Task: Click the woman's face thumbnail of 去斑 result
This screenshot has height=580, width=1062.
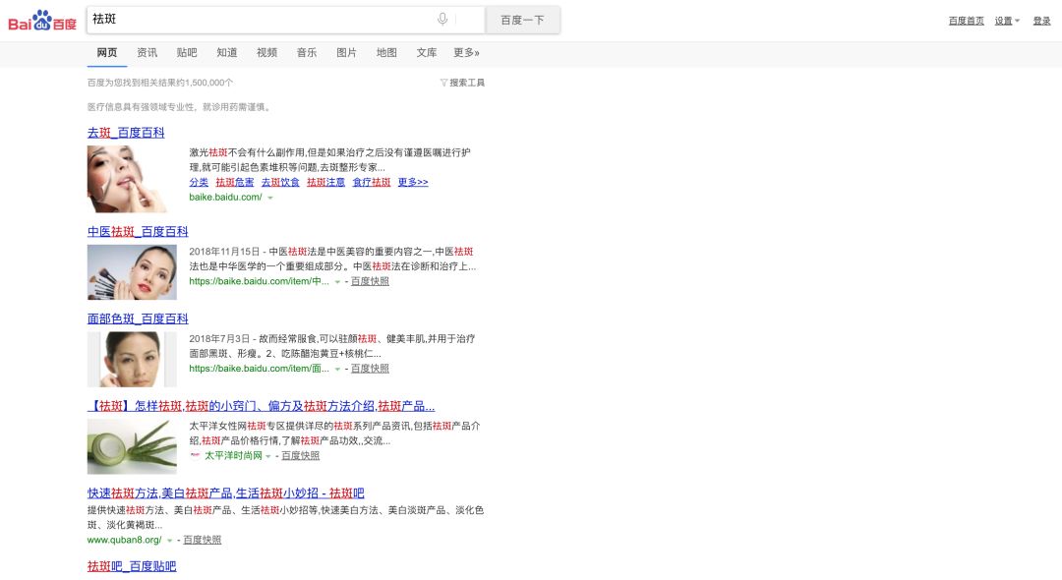Action: (x=128, y=179)
